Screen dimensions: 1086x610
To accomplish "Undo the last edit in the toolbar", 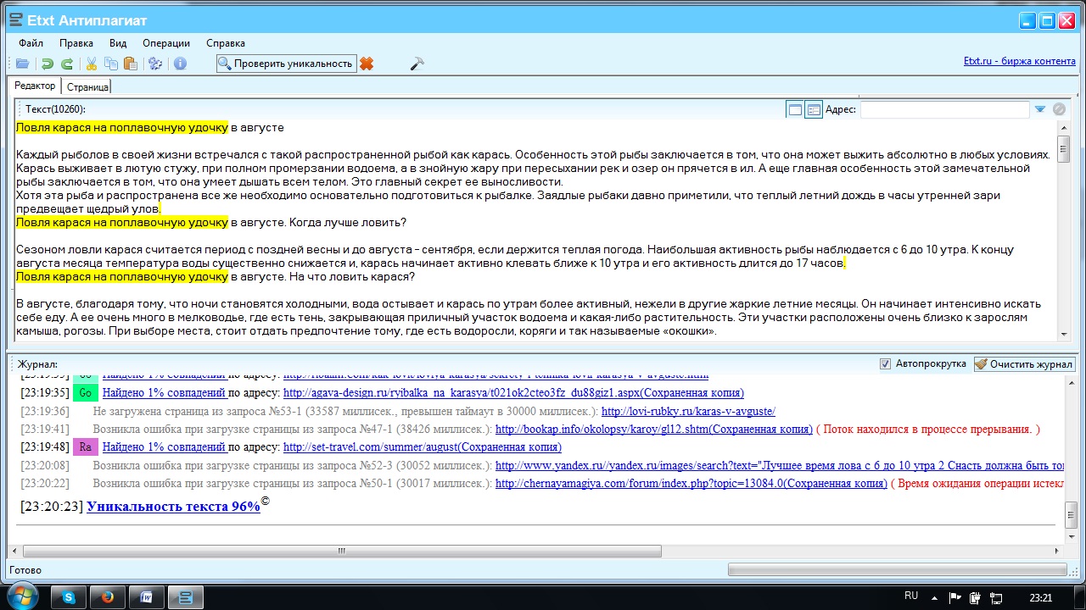I will pyautogui.click(x=48, y=64).
